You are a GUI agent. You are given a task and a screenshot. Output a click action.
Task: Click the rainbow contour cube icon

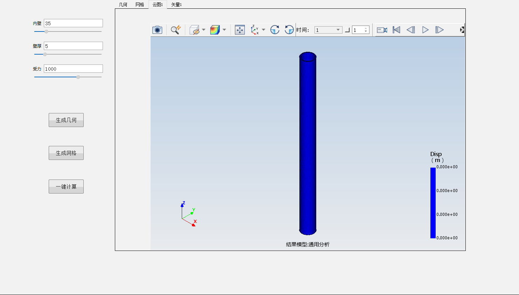[x=215, y=30]
